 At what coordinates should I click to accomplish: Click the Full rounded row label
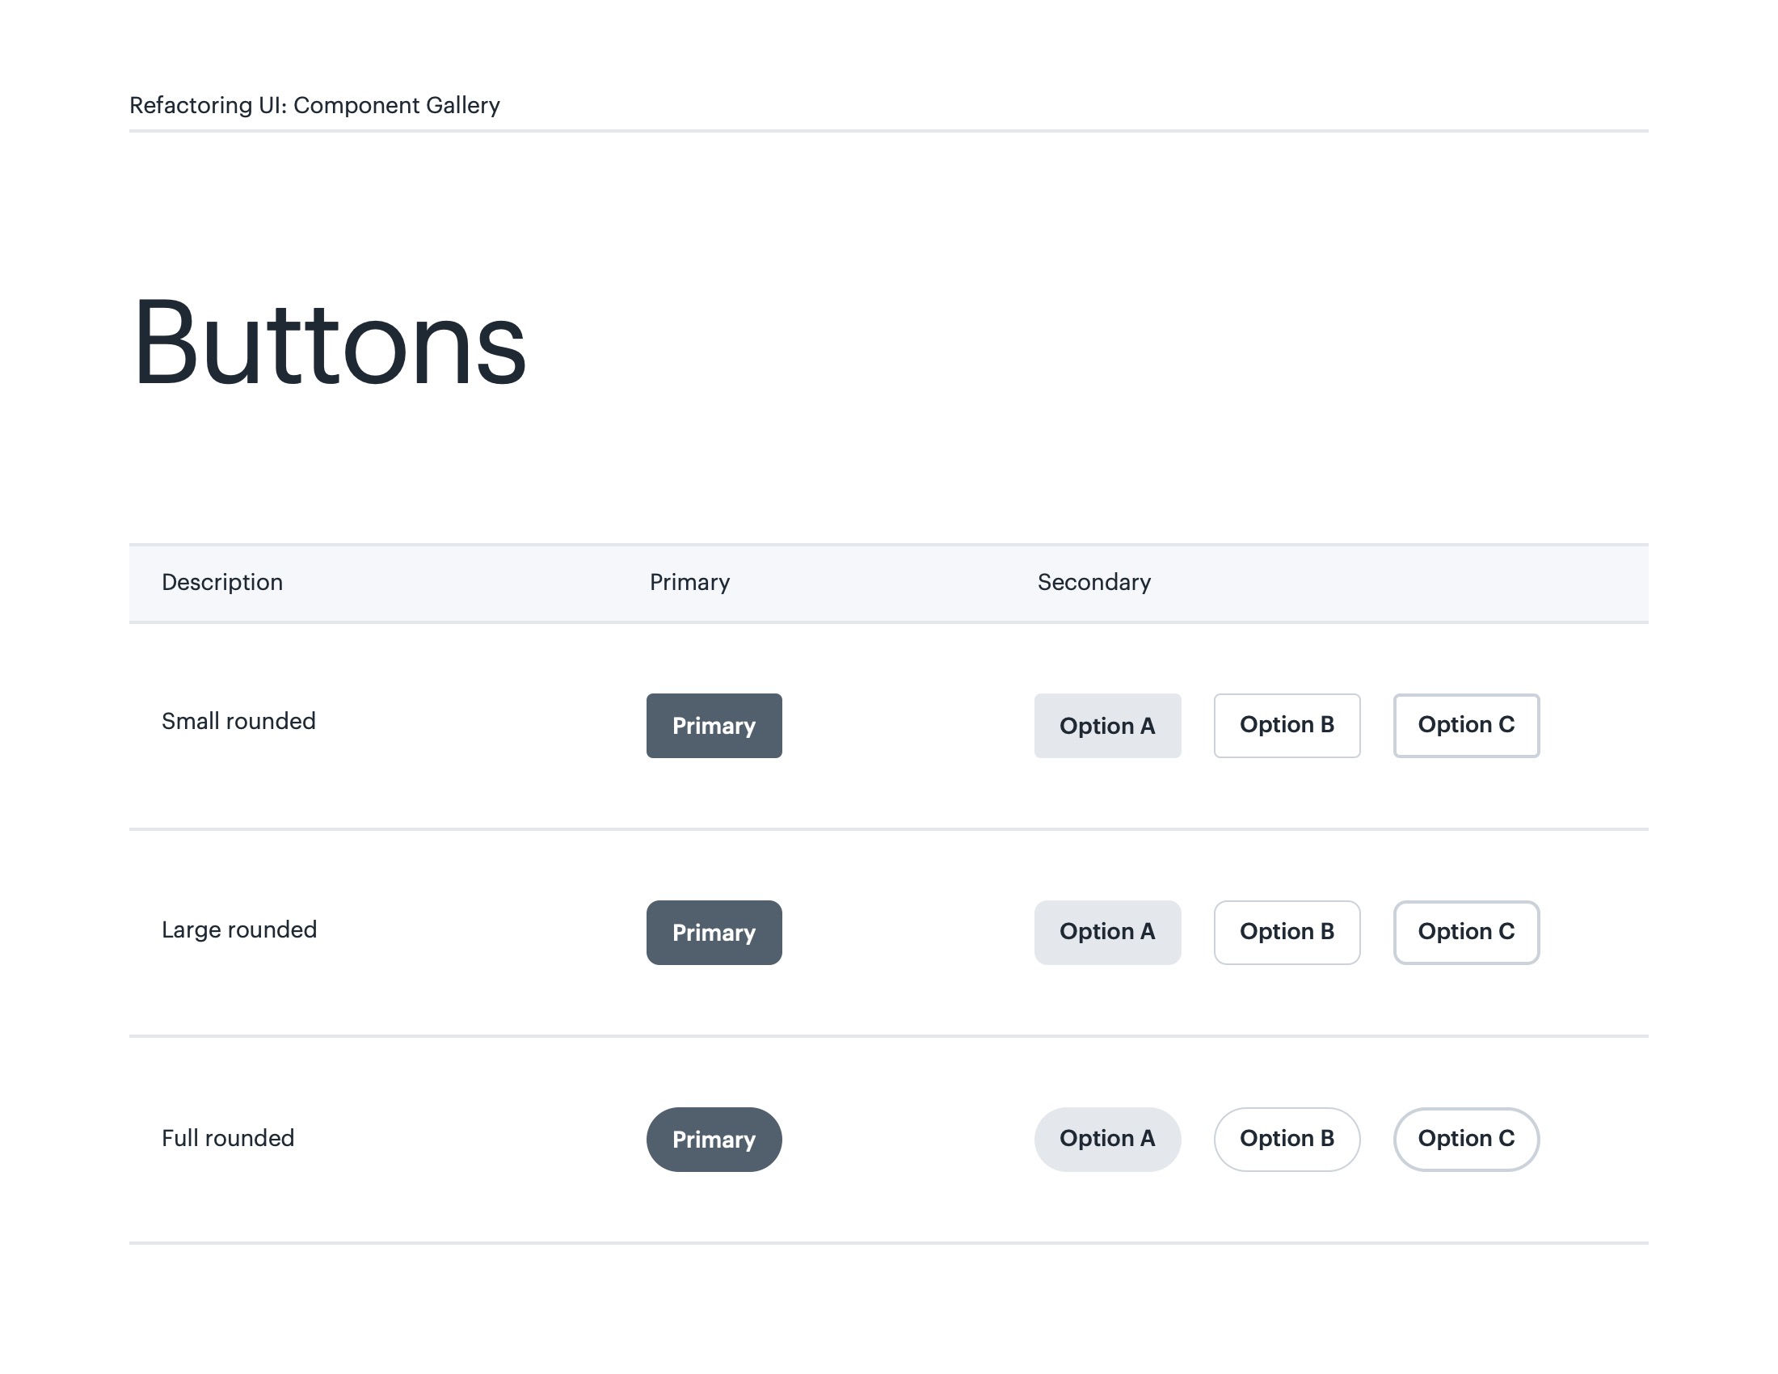(x=228, y=1138)
